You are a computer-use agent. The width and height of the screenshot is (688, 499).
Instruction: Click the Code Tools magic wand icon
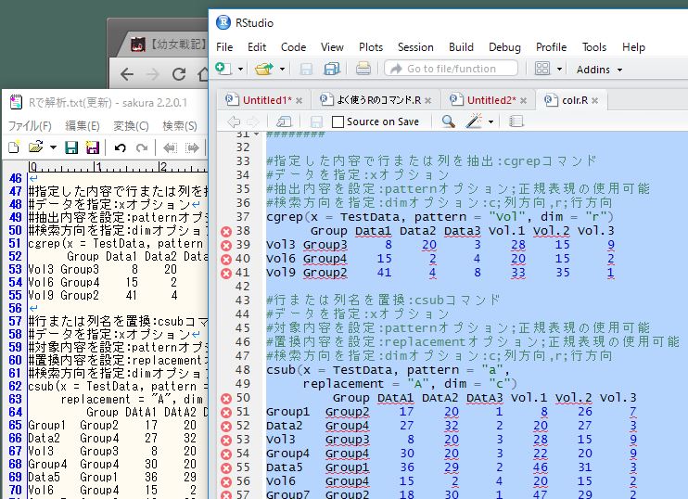coord(475,122)
